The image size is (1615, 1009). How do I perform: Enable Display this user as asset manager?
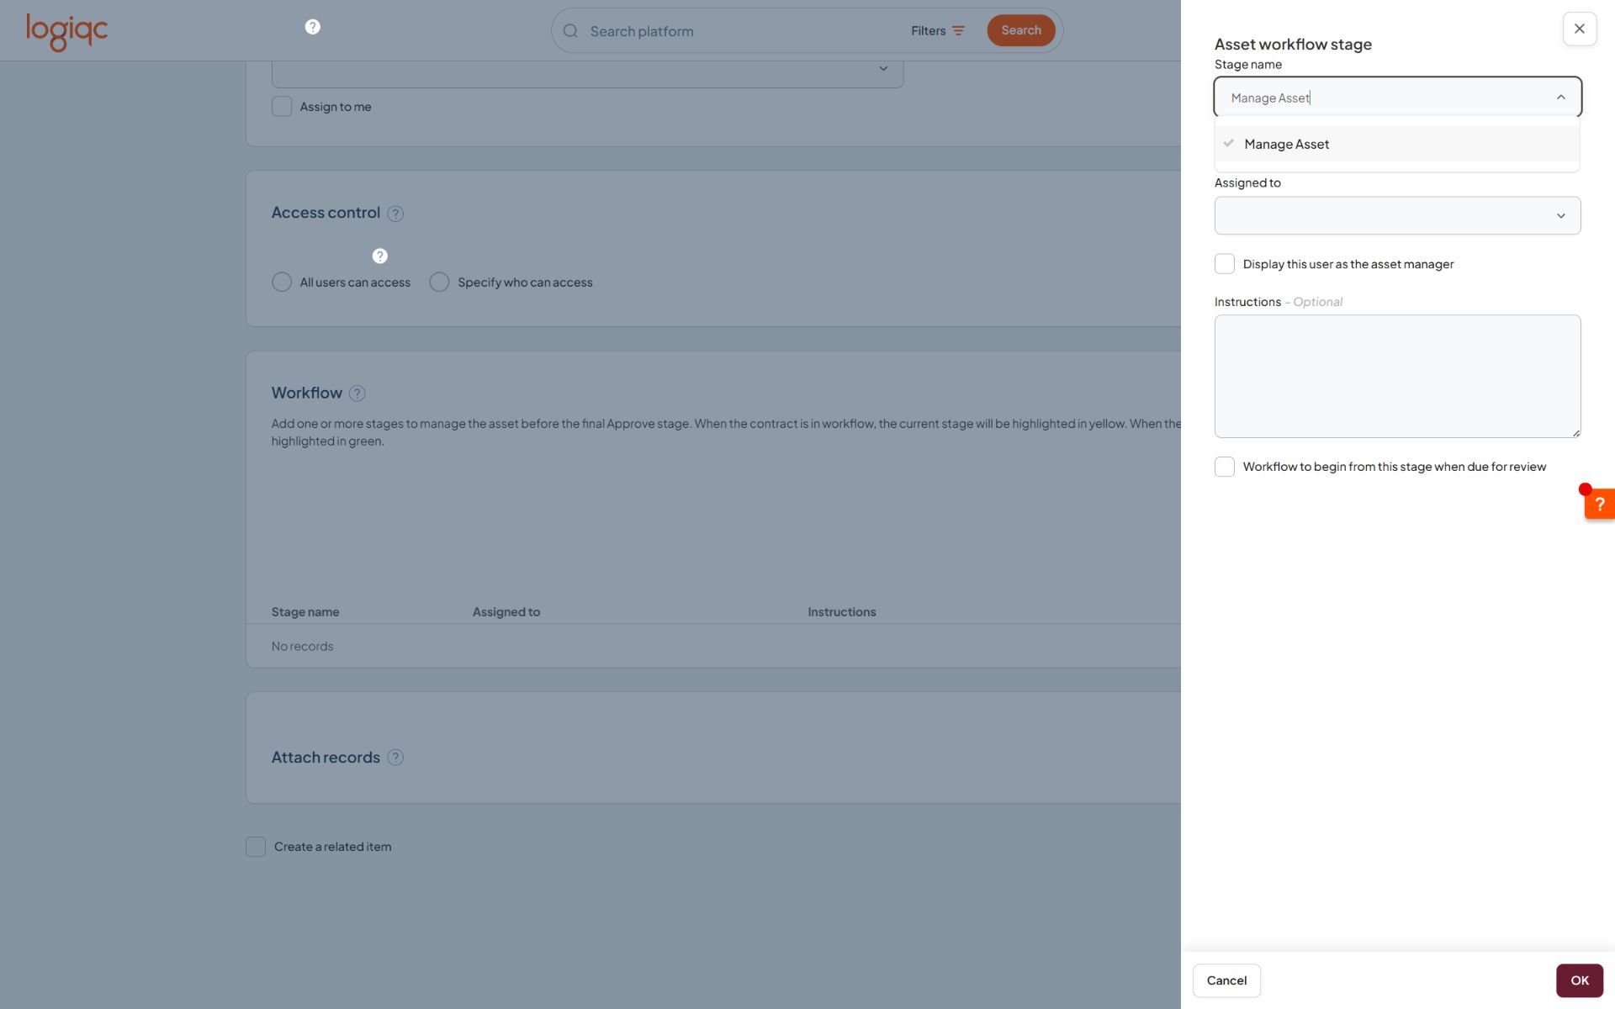pos(1225,264)
